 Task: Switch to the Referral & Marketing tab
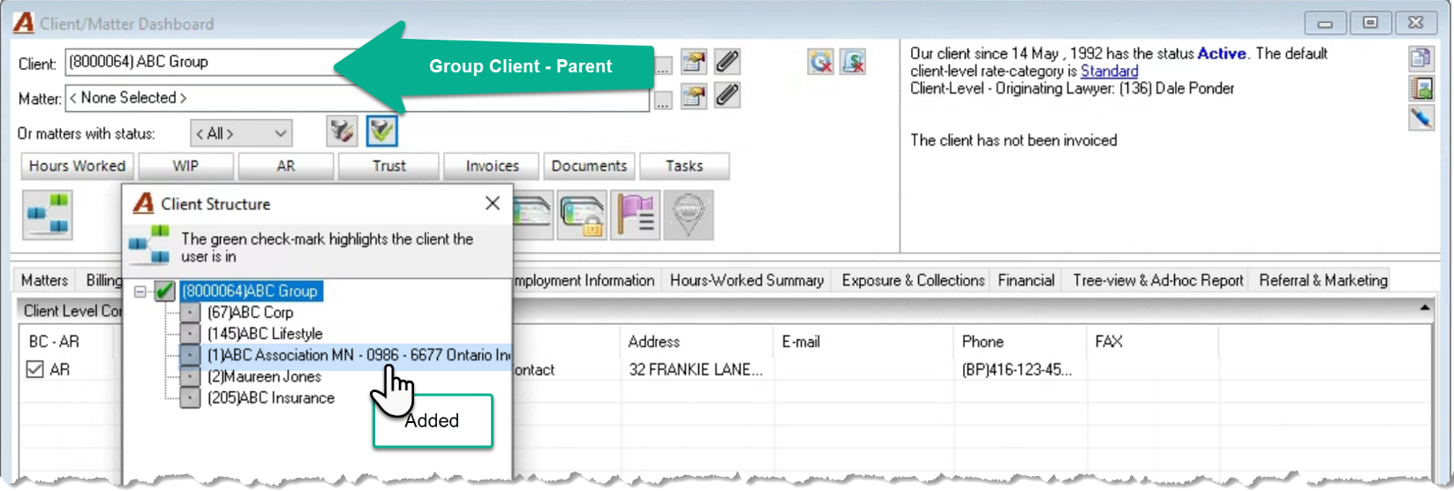point(1322,280)
